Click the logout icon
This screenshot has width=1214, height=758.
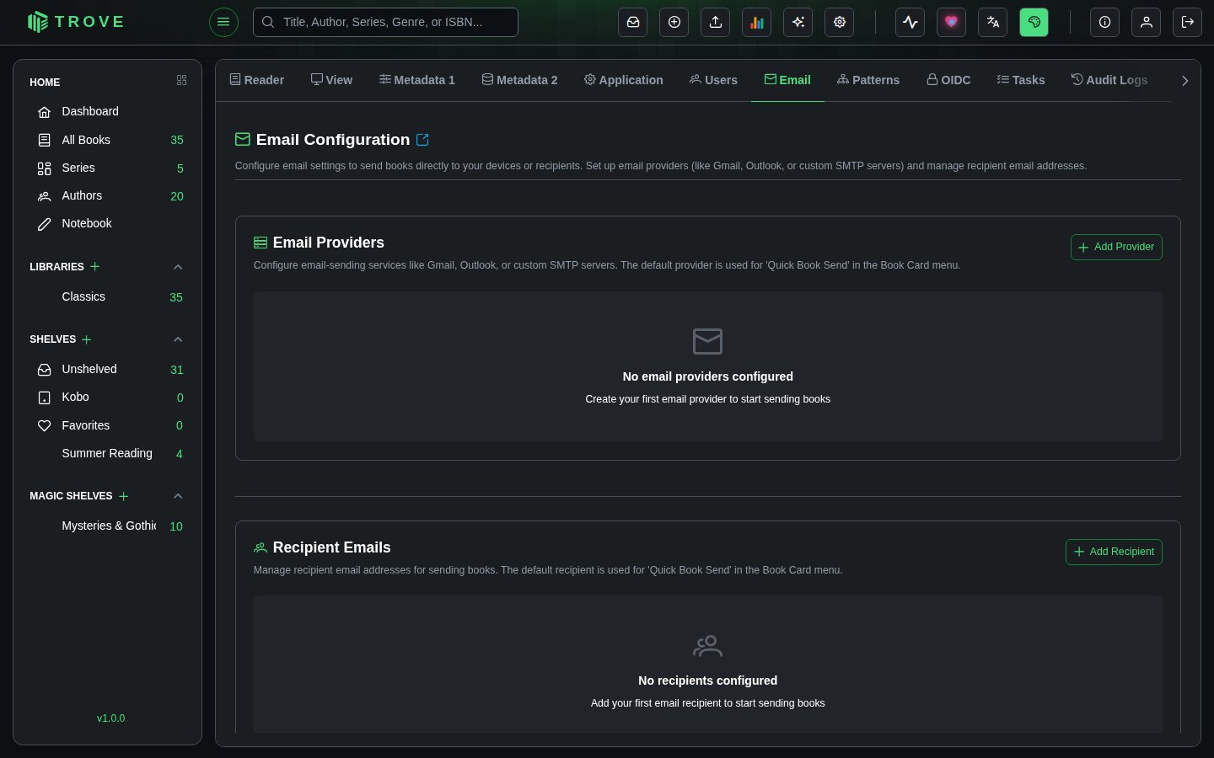click(1188, 22)
